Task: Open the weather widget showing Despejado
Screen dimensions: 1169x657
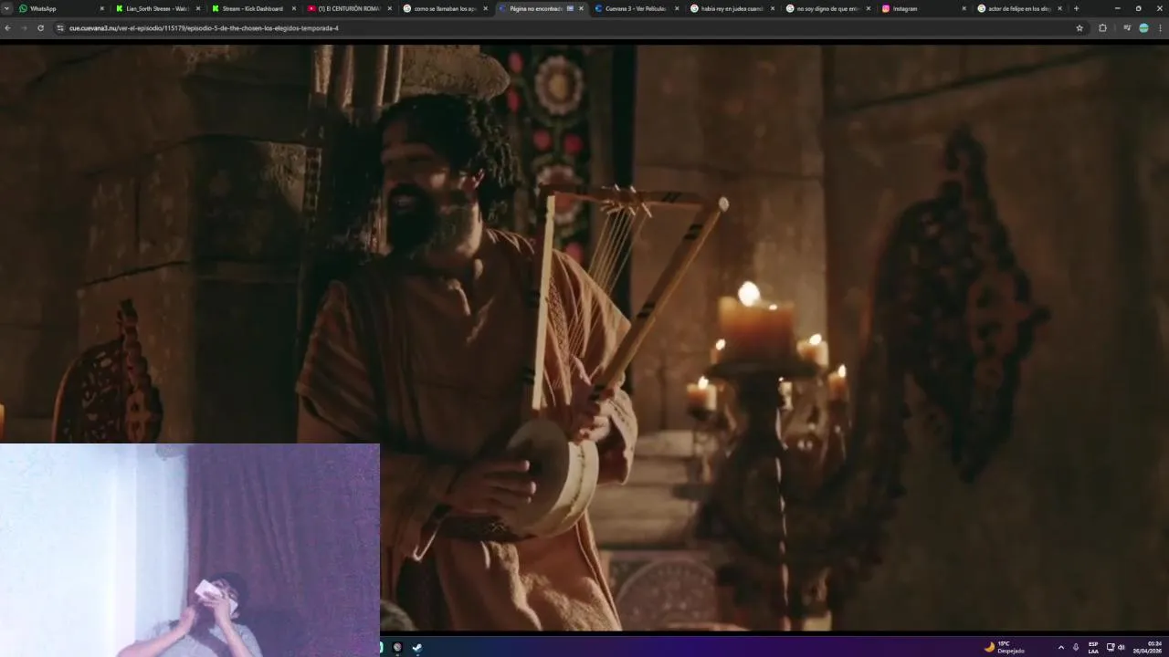Action: 1005,647
